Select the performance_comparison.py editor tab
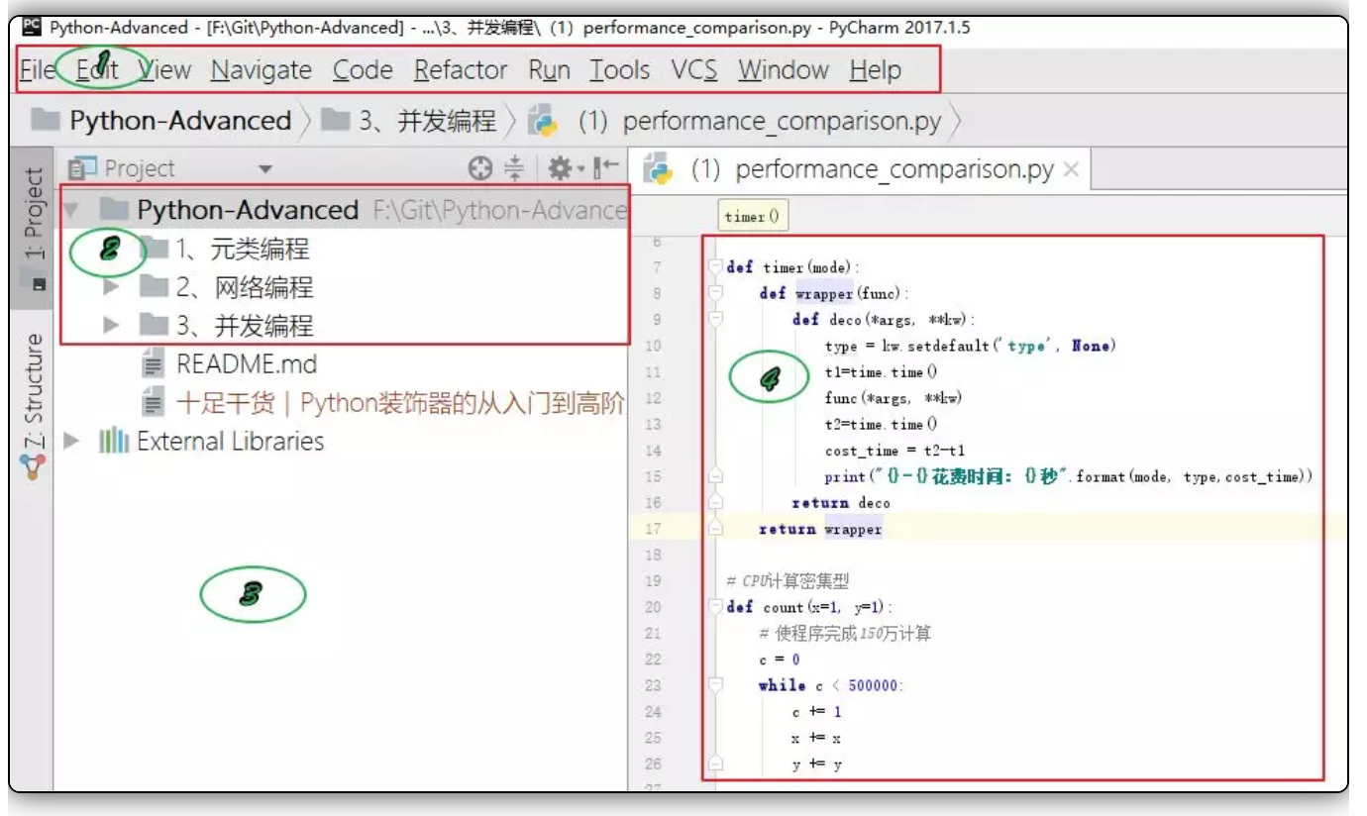This screenshot has width=1367, height=816. [872, 169]
